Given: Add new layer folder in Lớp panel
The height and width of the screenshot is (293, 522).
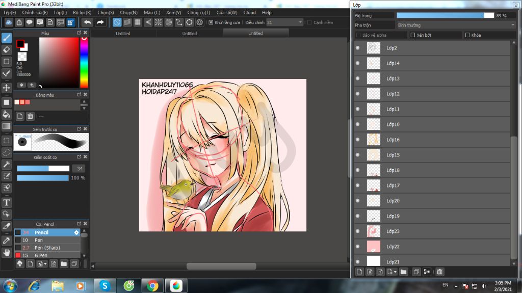Looking at the screenshot, I should tap(404, 272).
